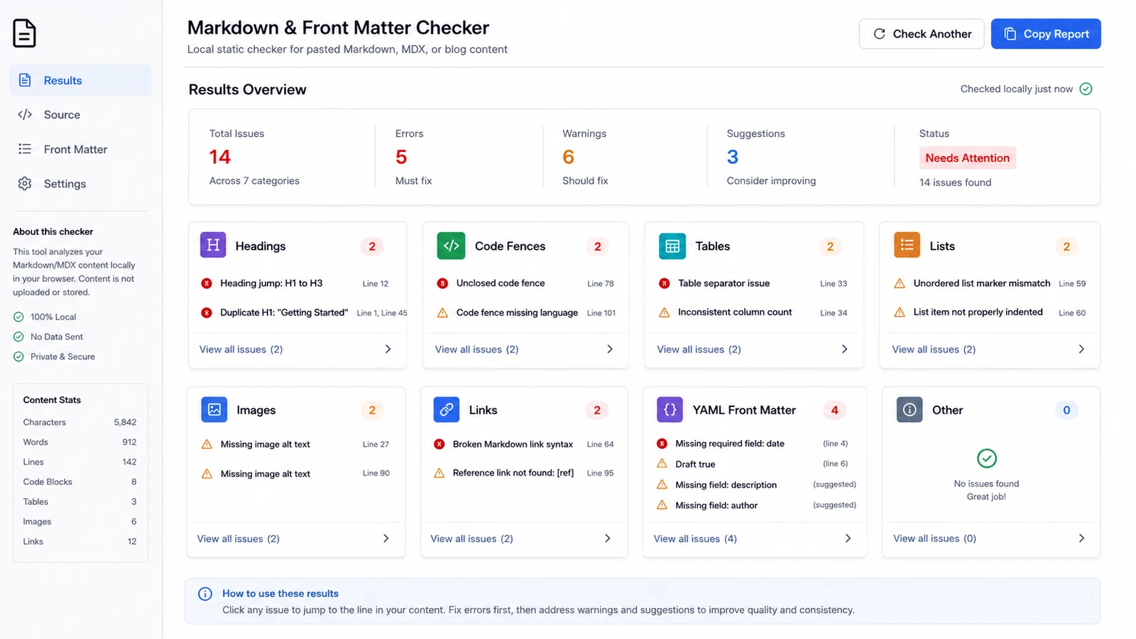Click the Headings issue count badge

coord(372,246)
